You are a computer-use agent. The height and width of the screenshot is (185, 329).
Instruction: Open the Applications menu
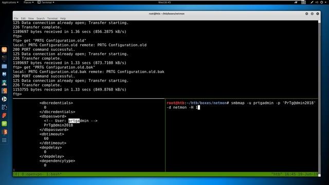(10, 2)
